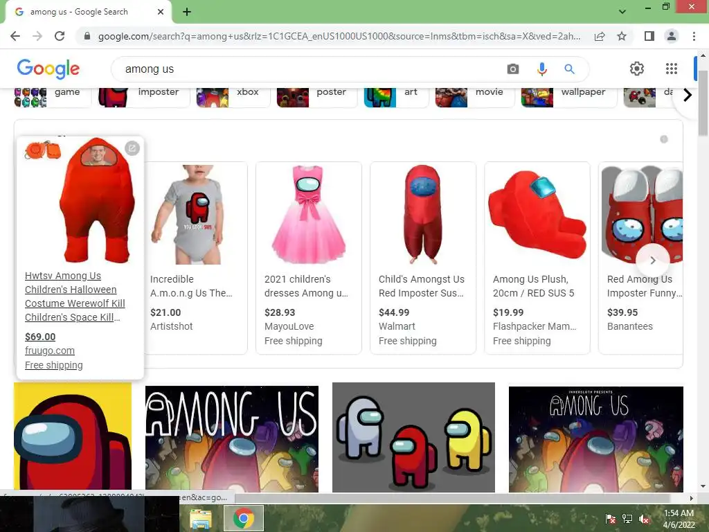709x532 pixels.
Task: Click the $44.99 Walmart price
Action: click(x=394, y=312)
